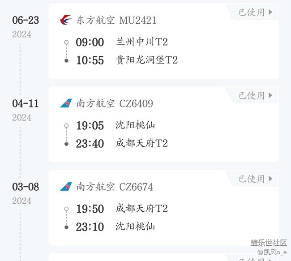Screen dimensions: 291x261
Task: Click China Southern logo beside CZ6674
Action: [x=66, y=186]
